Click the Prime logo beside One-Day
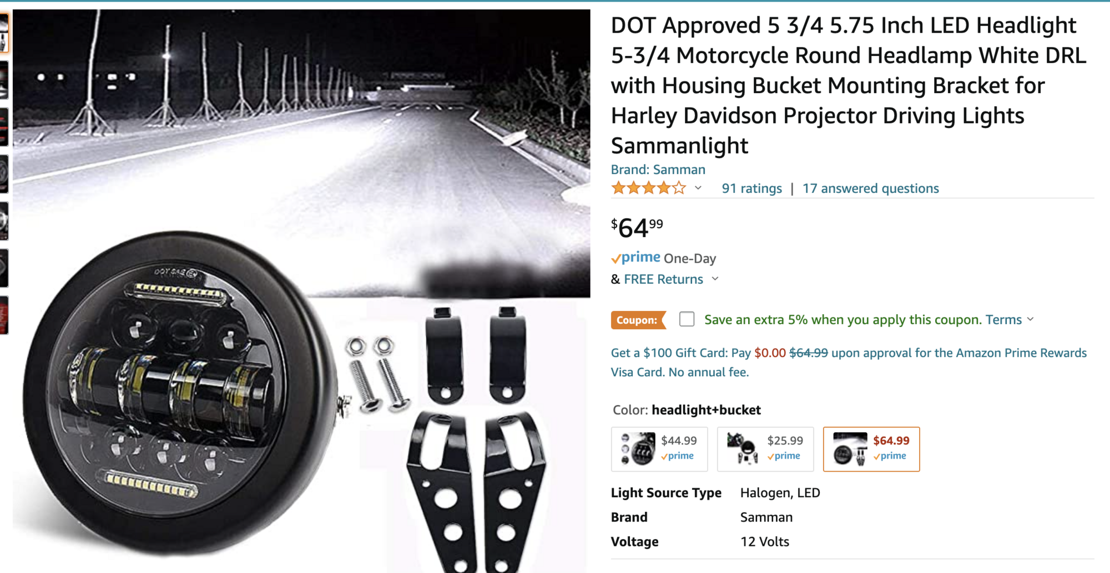The width and height of the screenshot is (1110, 573). [x=635, y=258]
